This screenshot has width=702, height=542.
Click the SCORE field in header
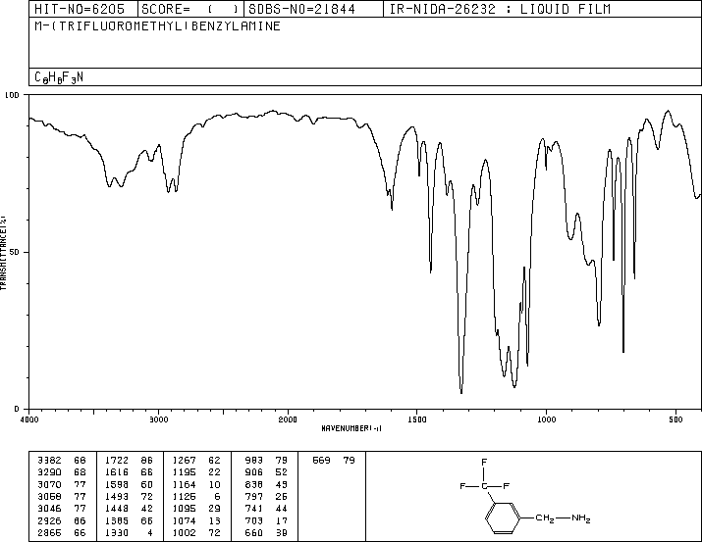190,9
